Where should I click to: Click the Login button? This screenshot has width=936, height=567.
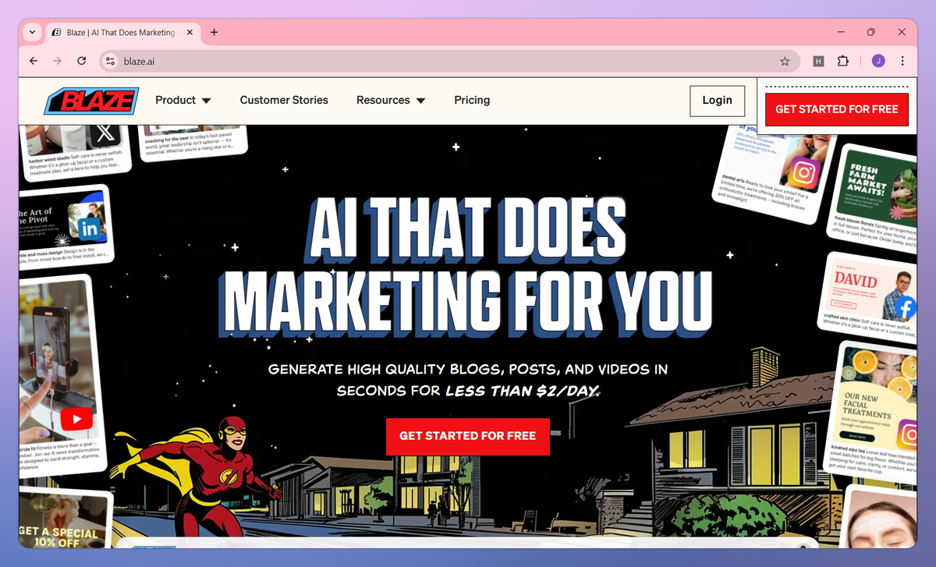coord(717,101)
